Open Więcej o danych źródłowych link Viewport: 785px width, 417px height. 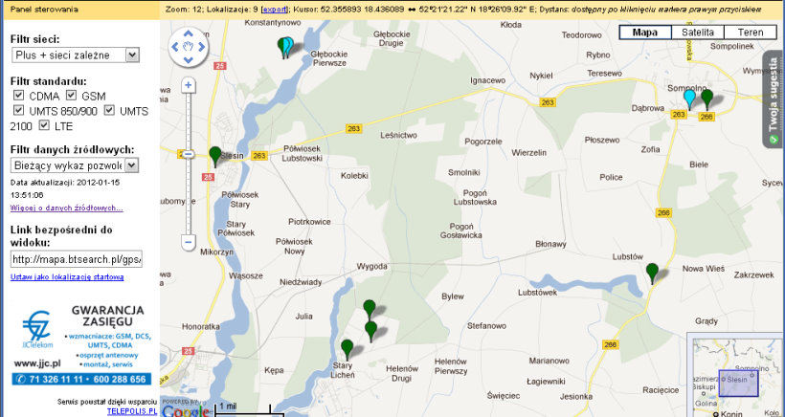(x=67, y=208)
